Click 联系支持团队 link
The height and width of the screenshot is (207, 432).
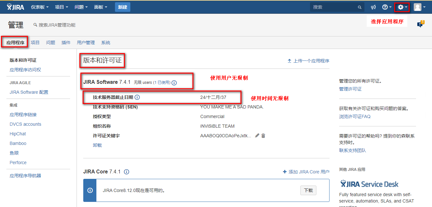(x=353, y=150)
